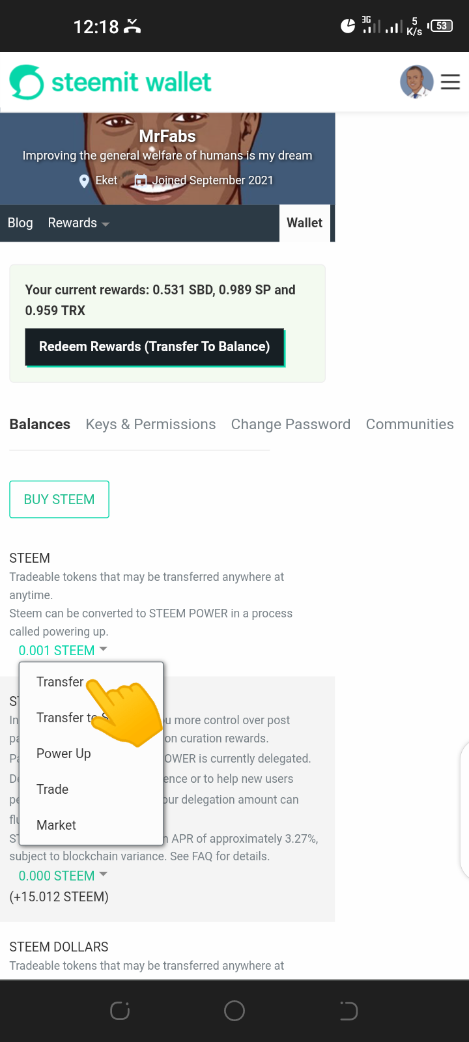This screenshot has width=469, height=1042.
Task: Click the BUY STEEM button
Action: point(59,500)
